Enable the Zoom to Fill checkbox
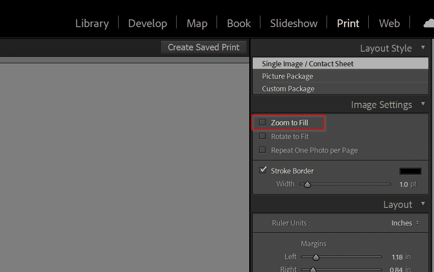This screenshot has height=272, width=434. 262,122
